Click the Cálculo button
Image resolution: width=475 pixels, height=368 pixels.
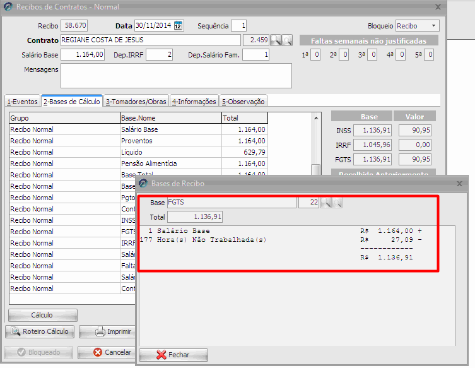tap(43, 315)
